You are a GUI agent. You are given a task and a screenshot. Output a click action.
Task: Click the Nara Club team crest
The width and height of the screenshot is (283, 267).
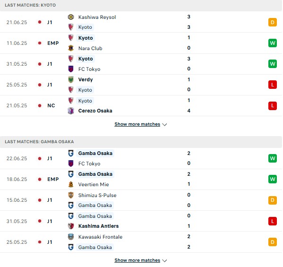(x=71, y=48)
